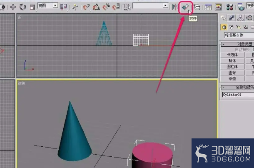Collapse the 名称和颜色 rollout
The height and width of the screenshot is (168, 254).
(238, 88)
